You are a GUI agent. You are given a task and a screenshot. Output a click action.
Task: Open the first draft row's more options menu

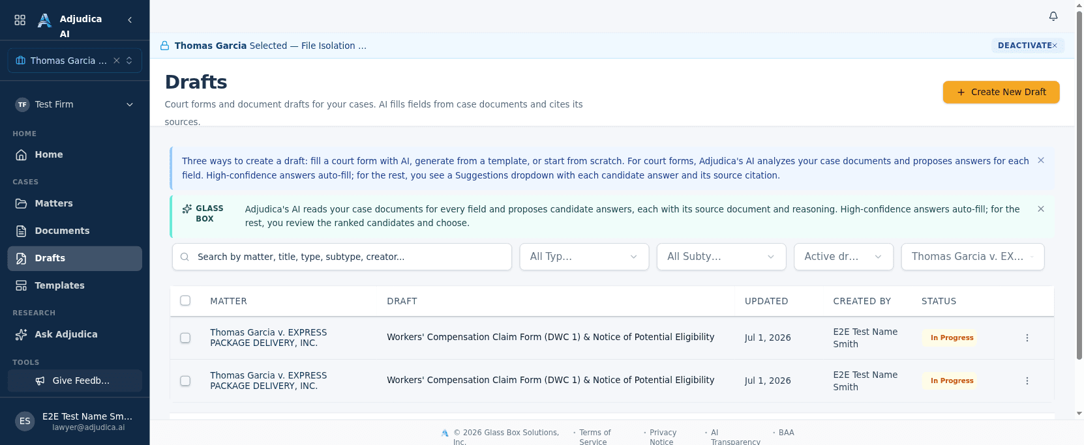(1027, 338)
